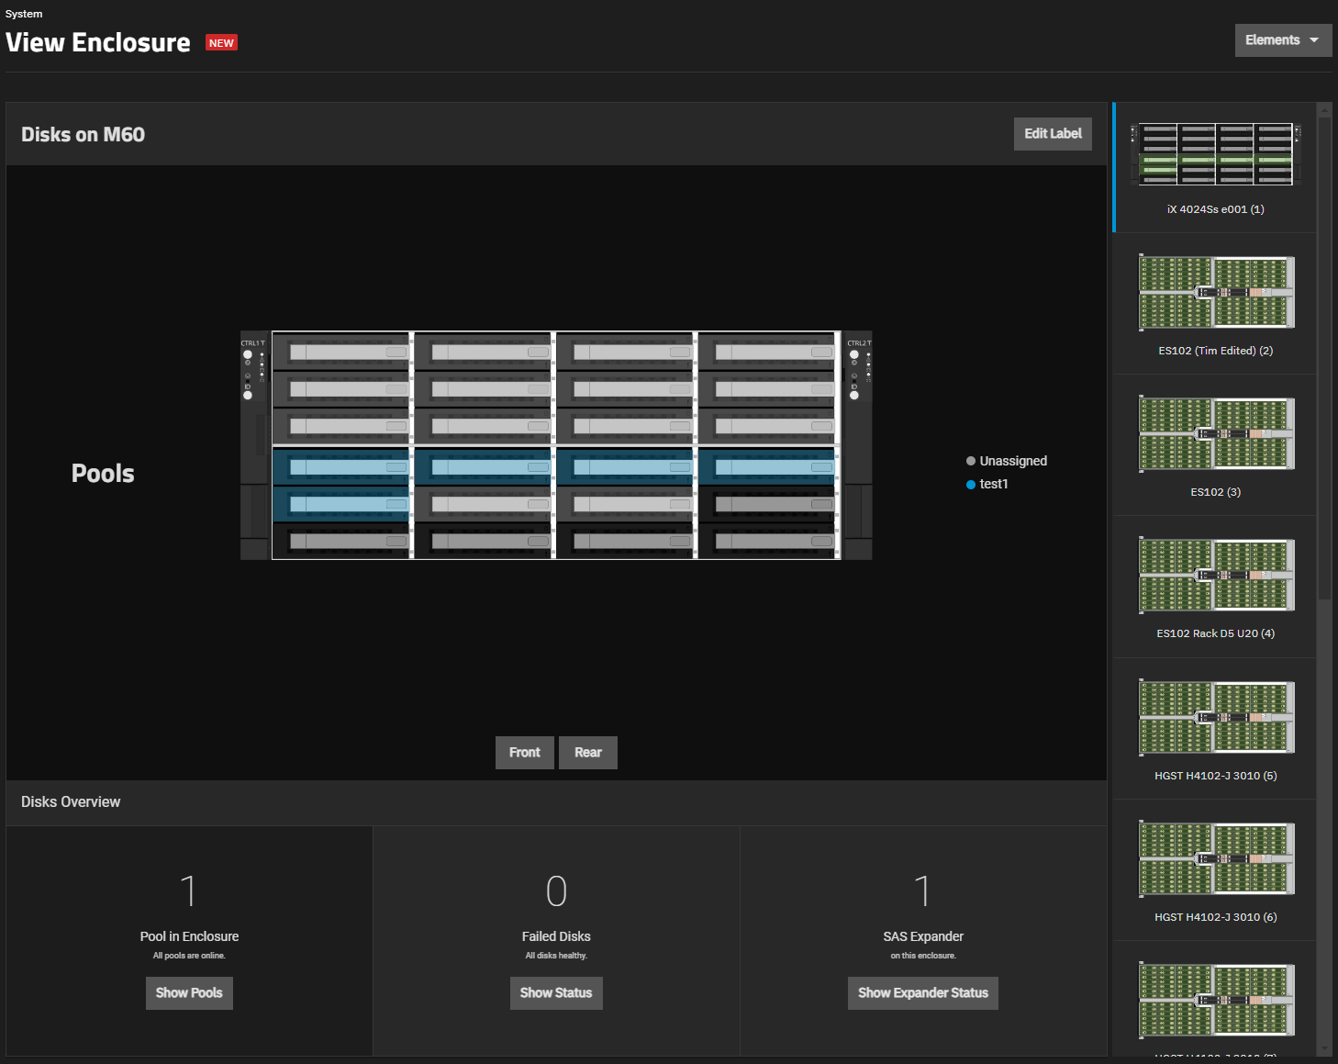Select the bottom-right drive slot in the chassis

point(767,542)
